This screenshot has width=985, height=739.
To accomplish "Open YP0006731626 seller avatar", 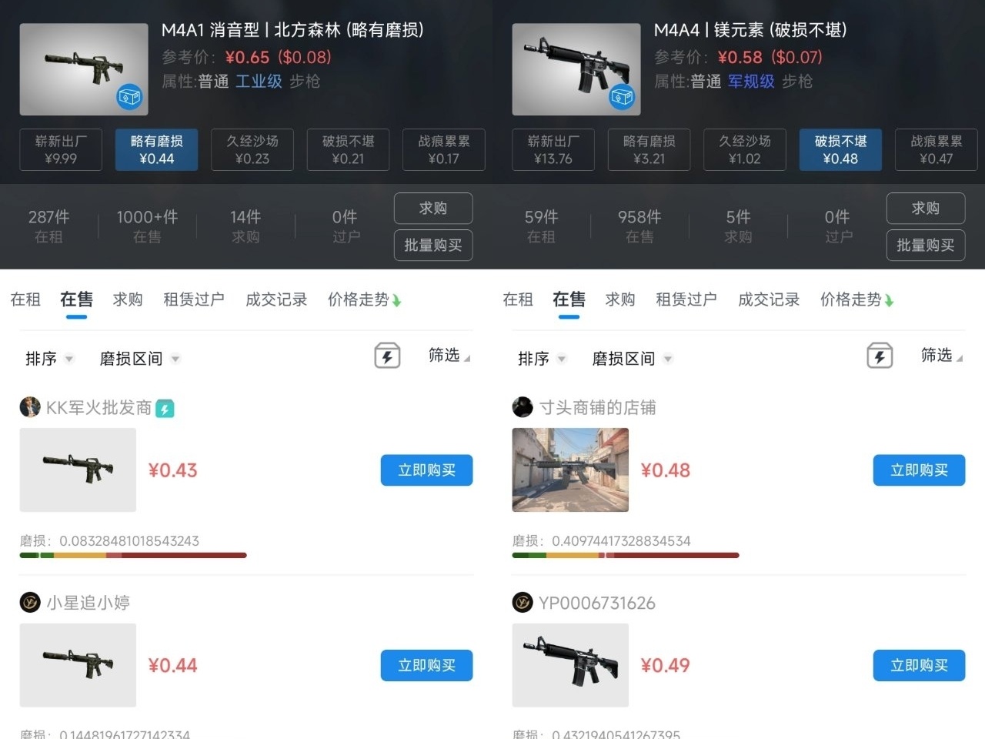I will [523, 602].
